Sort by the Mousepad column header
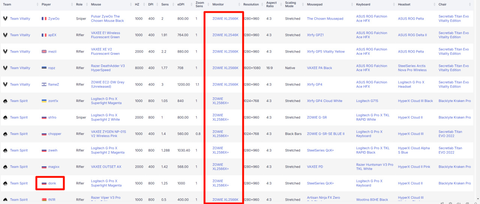Viewport: 480px width, 204px height. (314, 4)
